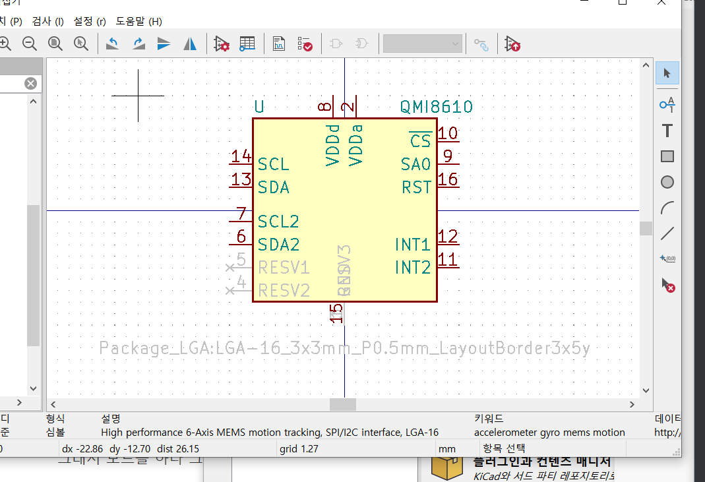This screenshot has width=705, height=482.
Task: Zoom out using the minus magnifier icon
Action: click(30, 44)
